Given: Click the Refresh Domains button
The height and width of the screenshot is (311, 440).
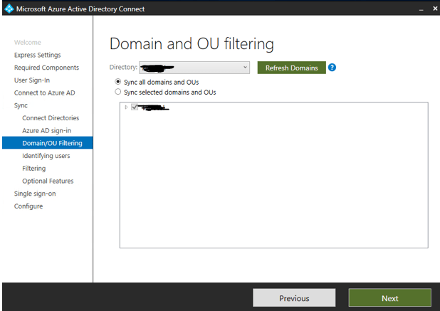Looking at the screenshot, I should pos(291,68).
